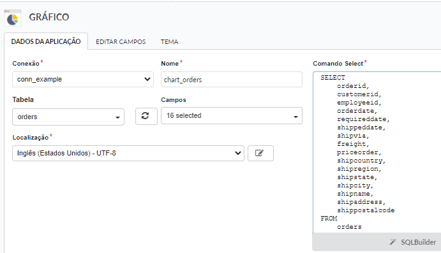Click the GRÁFICO page title
The image size is (441, 253).
coord(49,17)
